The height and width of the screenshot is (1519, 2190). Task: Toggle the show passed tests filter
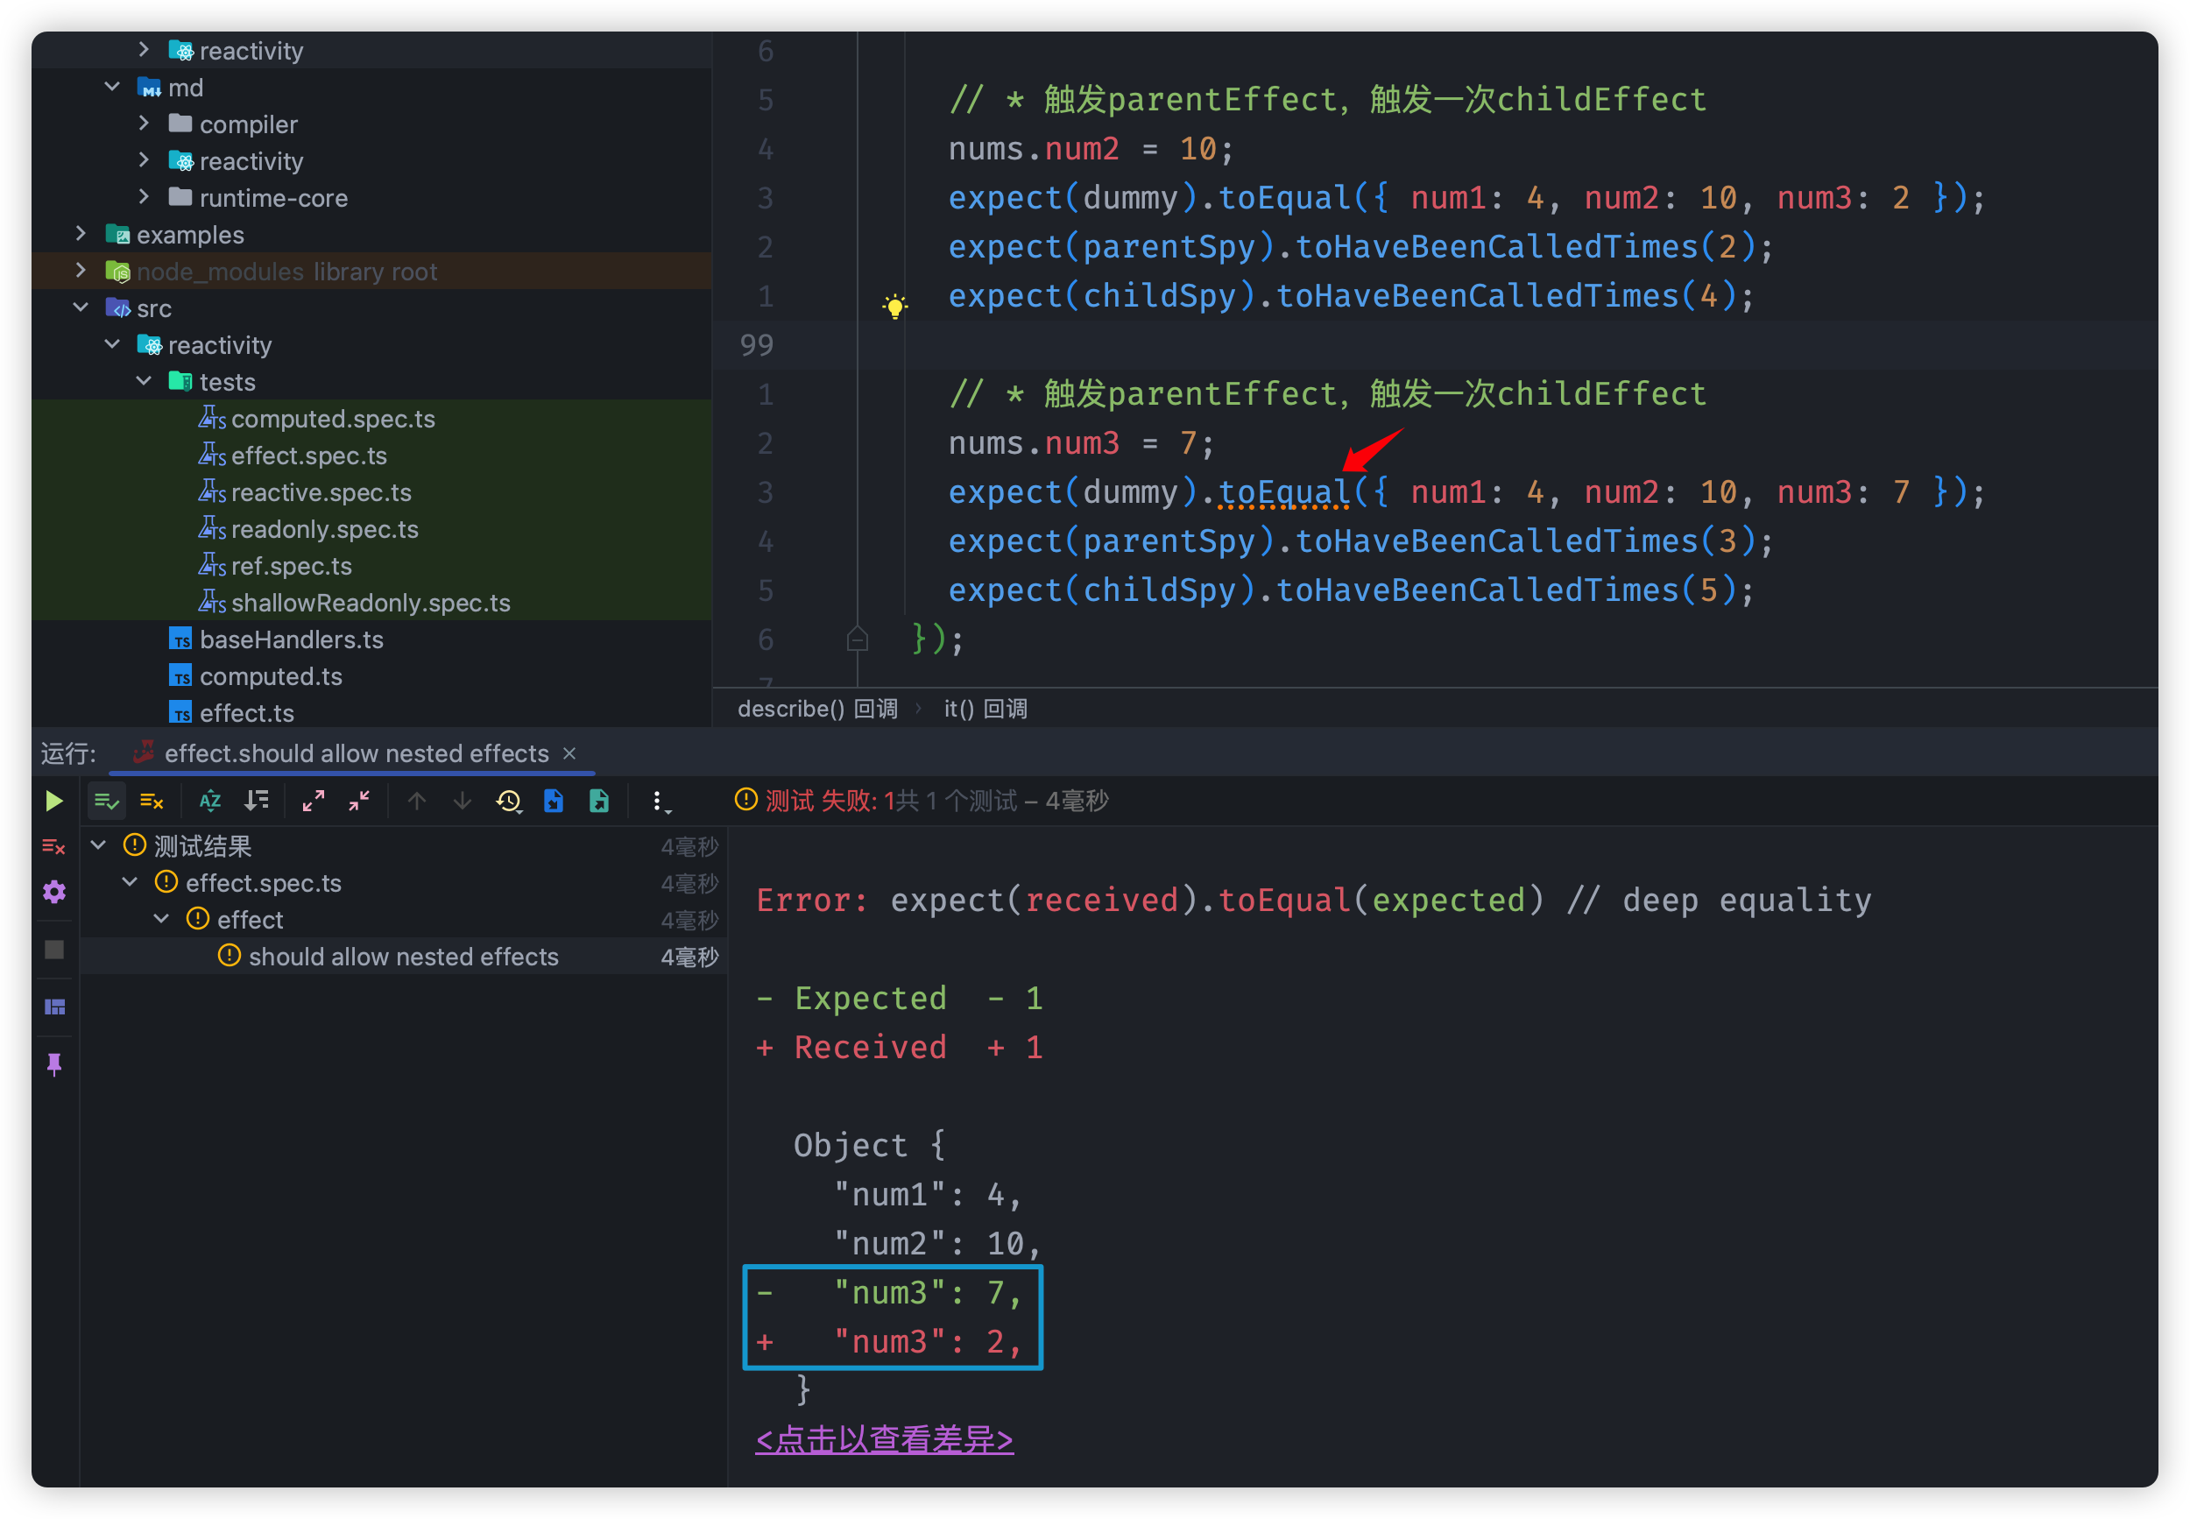pyautogui.click(x=107, y=802)
